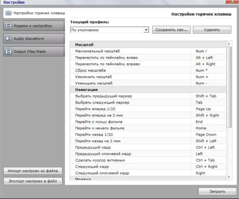Screen dimensions: 239x199
Task: Click the hotkey list scroll-down arrow
Action: click(x=229, y=177)
